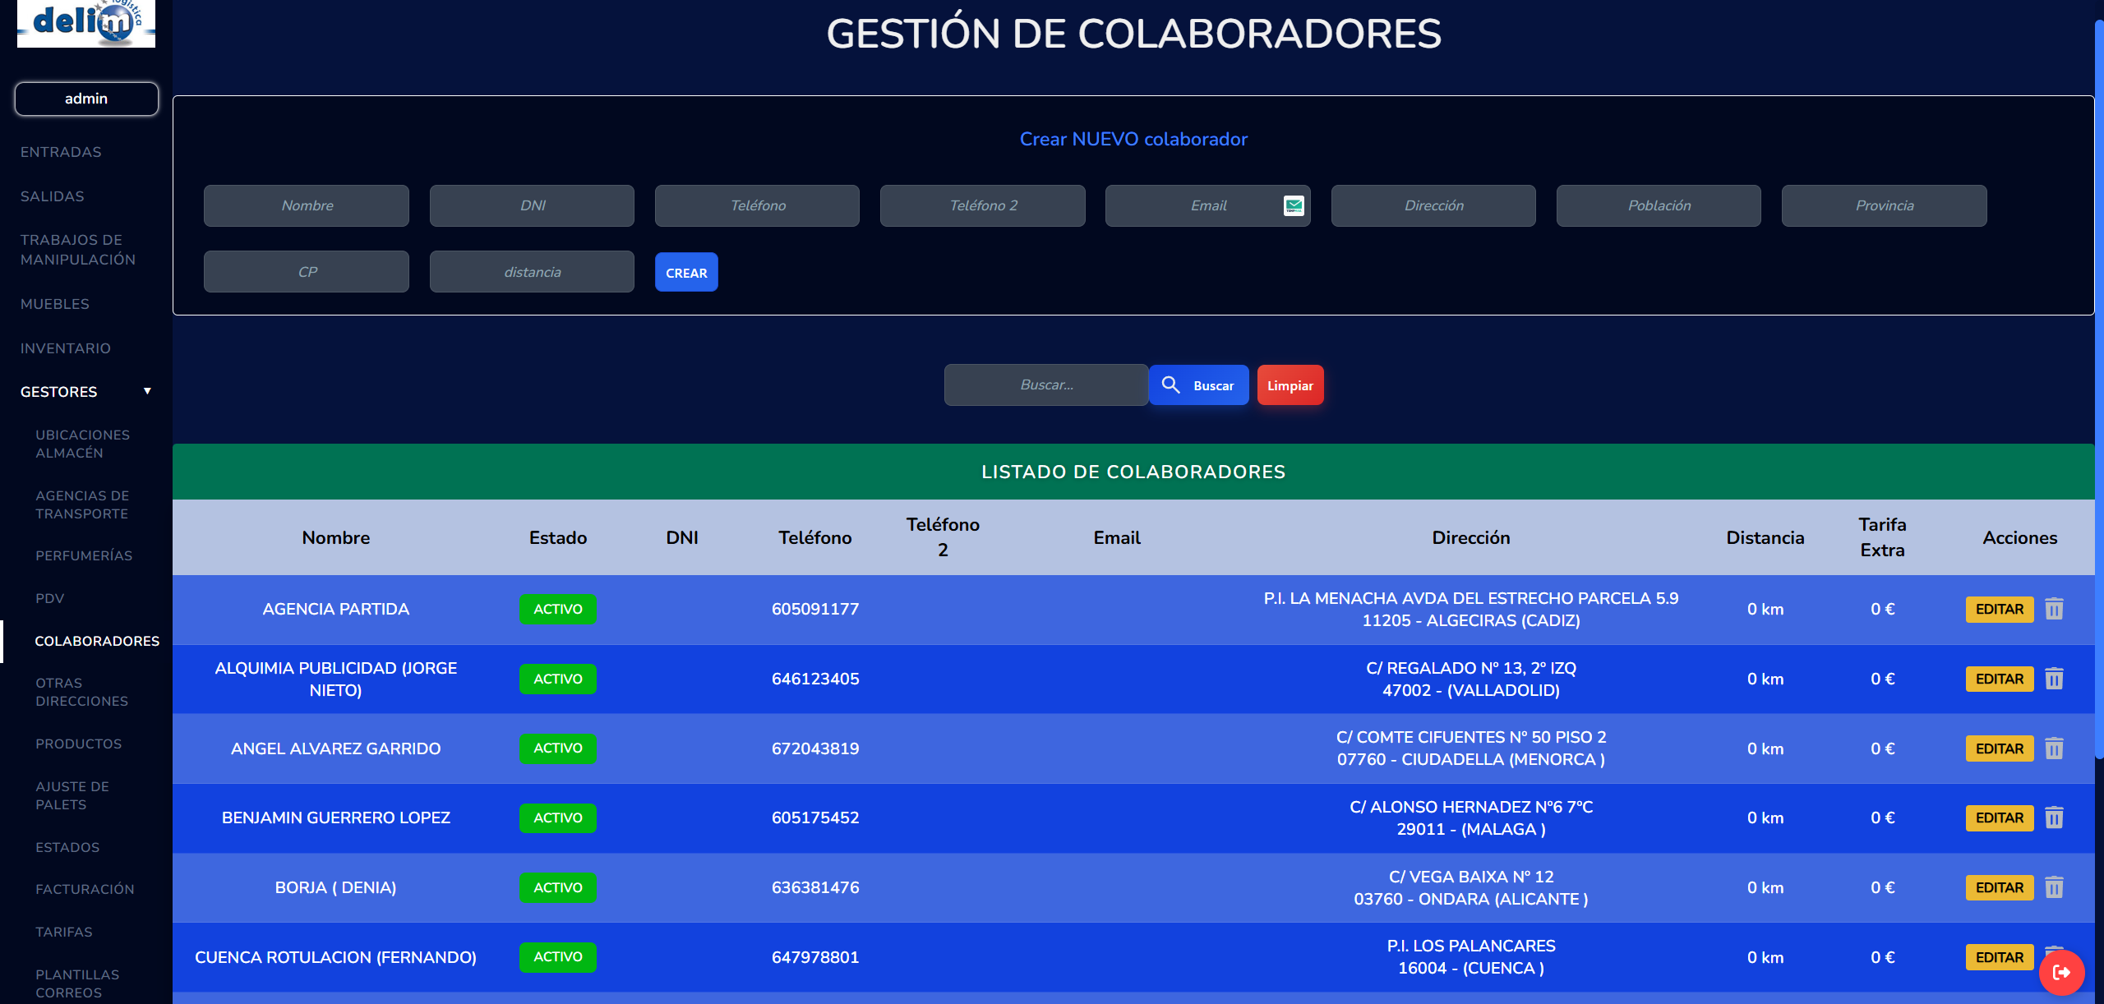Delete AGENCIA PARTIDA using its trash icon
The height and width of the screenshot is (1004, 2104).
click(2055, 609)
